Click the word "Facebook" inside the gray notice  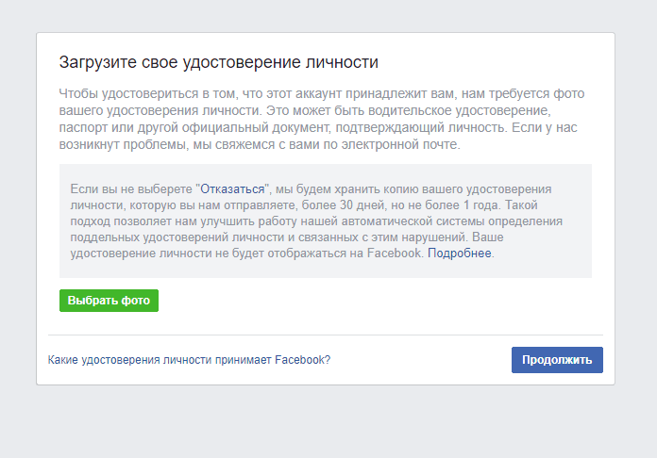tap(394, 254)
